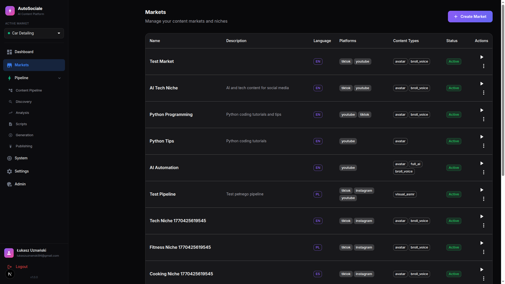Click the play icon for Python Tips
This screenshot has height=284, width=505.
click(x=482, y=137)
